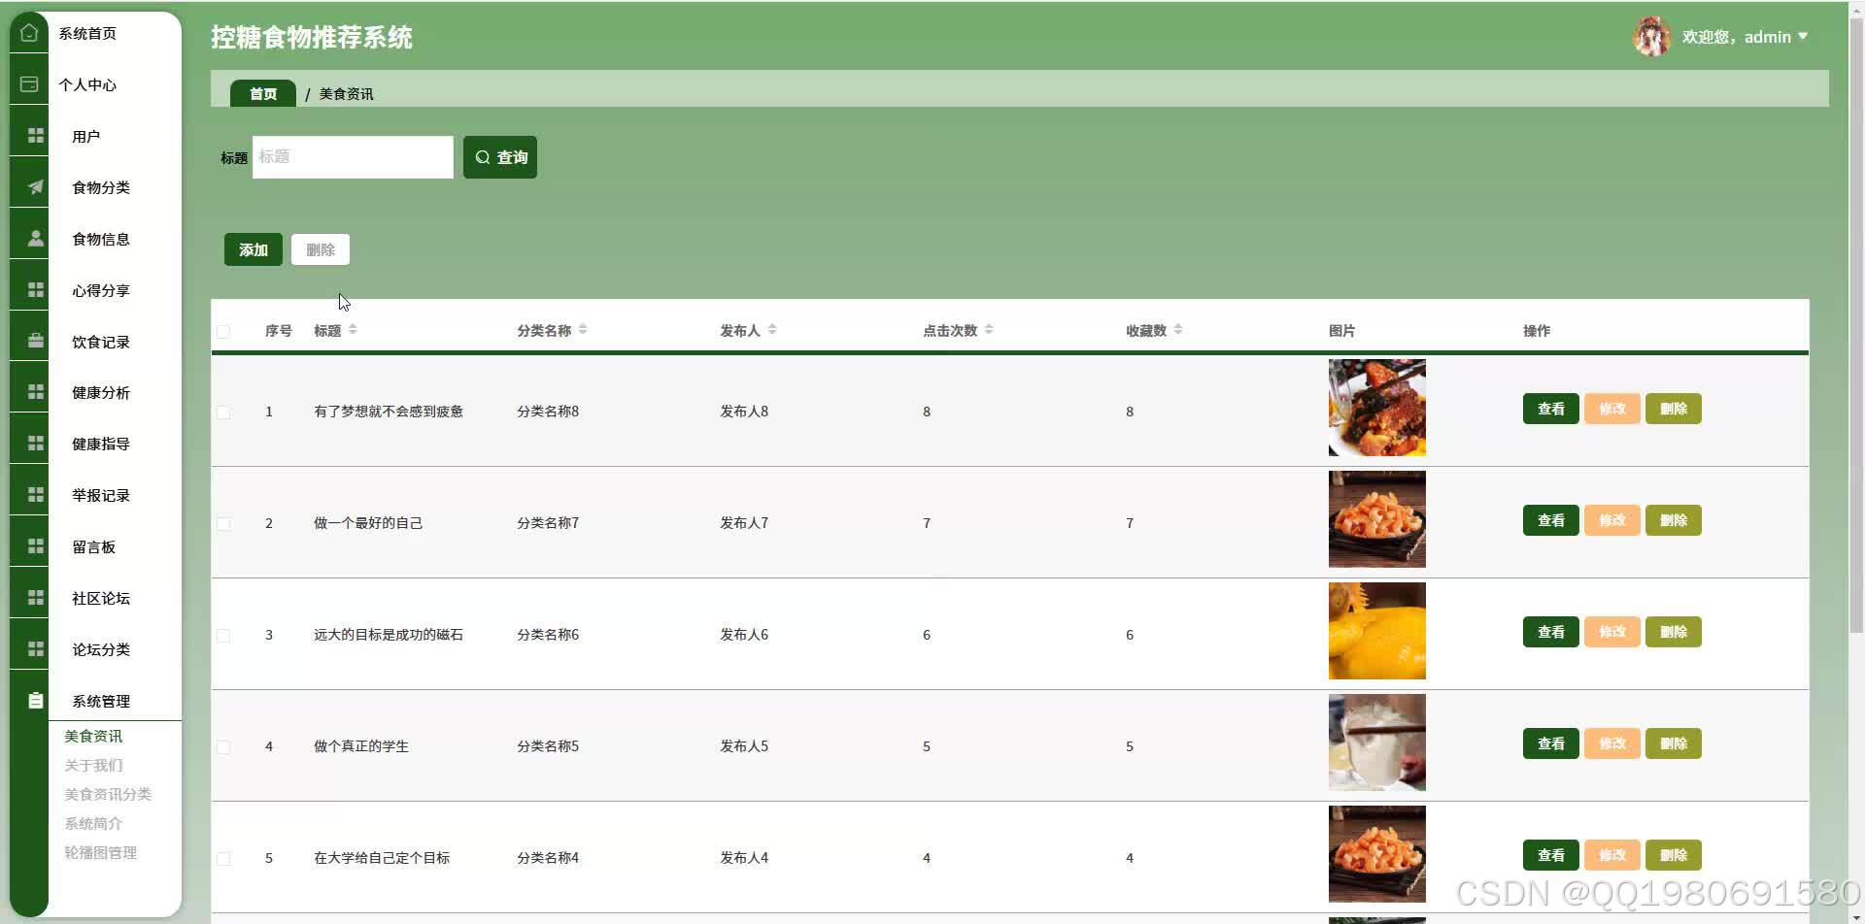The width and height of the screenshot is (1865, 924).
Task: Check the box for row 3
Action: pyautogui.click(x=223, y=636)
